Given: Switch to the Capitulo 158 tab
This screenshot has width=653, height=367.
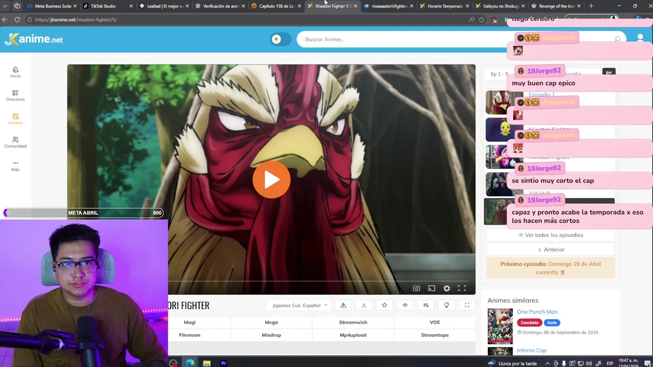Looking at the screenshot, I should pyautogui.click(x=275, y=6).
